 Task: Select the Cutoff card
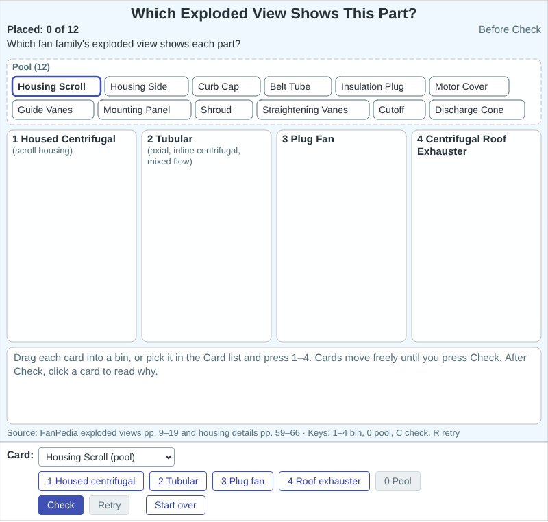[x=399, y=110]
